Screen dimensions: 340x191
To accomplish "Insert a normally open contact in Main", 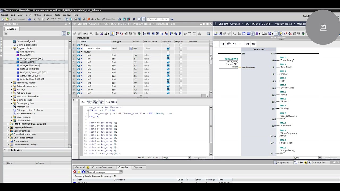I will pyautogui.click(x=216, y=44).
